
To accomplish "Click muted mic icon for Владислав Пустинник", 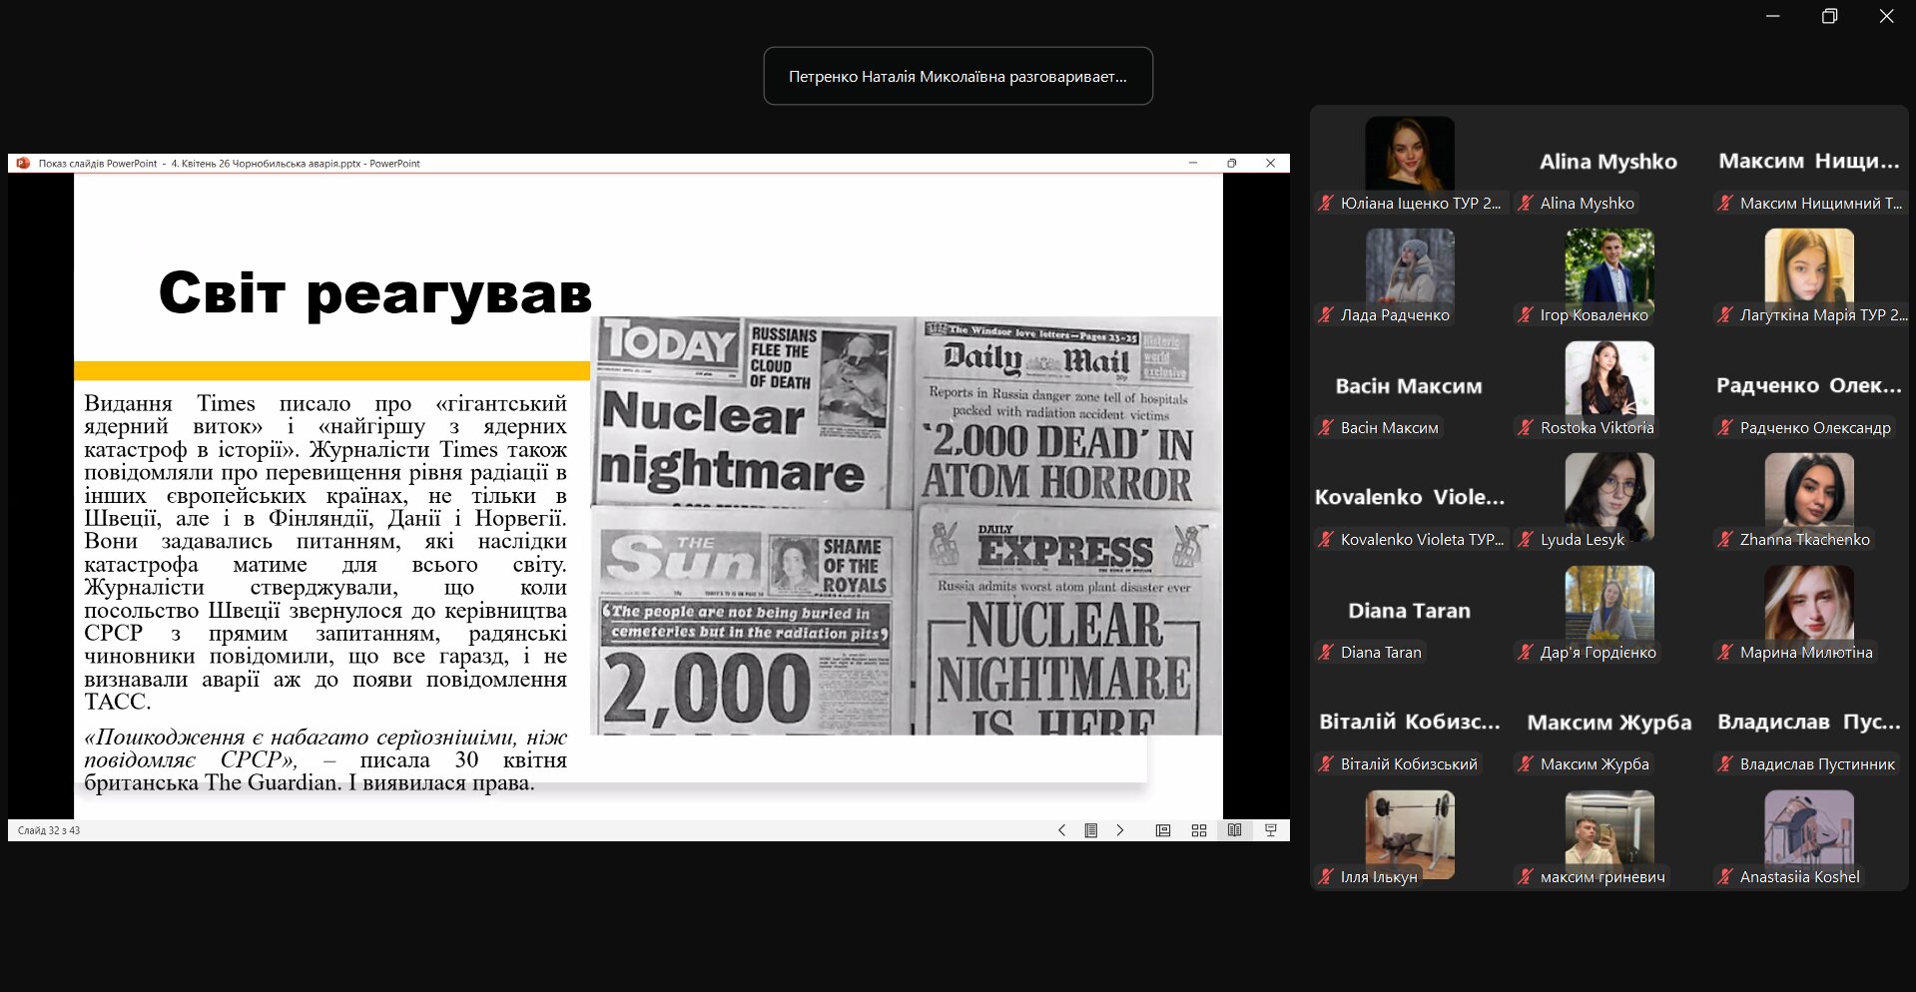I will click(x=1725, y=763).
